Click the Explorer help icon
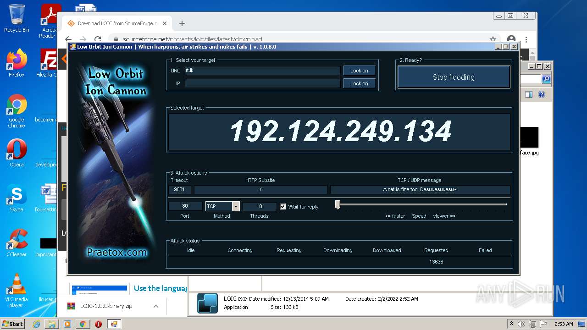Viewport: 587px width, 330px height. tap(541, 94)
